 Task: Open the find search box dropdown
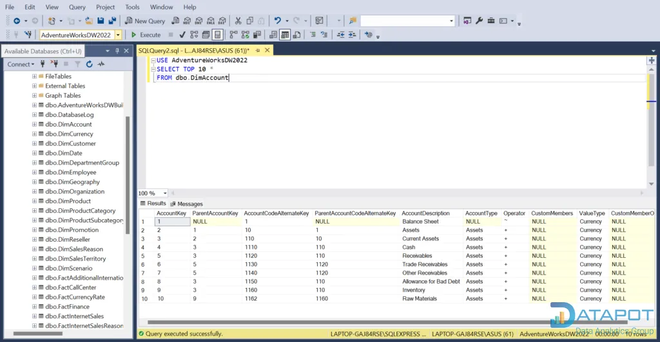click(451, 21)
